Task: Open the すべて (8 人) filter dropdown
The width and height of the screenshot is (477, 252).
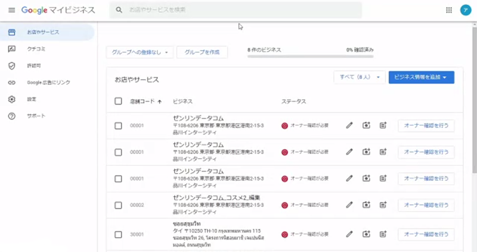Action: tap(359, 77)
